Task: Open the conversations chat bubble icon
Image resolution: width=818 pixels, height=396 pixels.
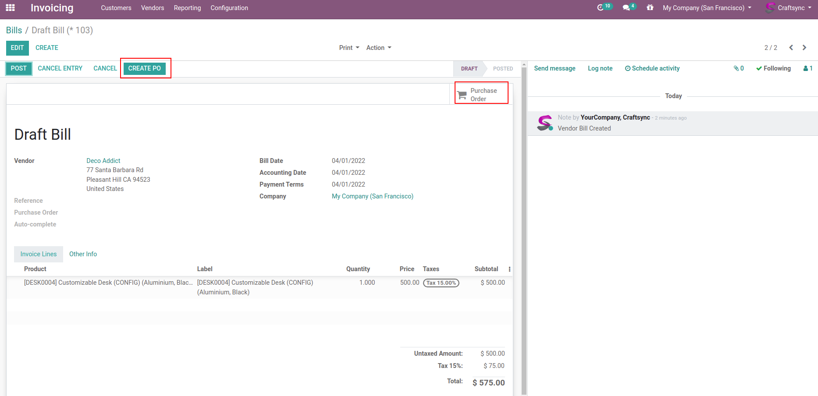Action: point(626,8)
